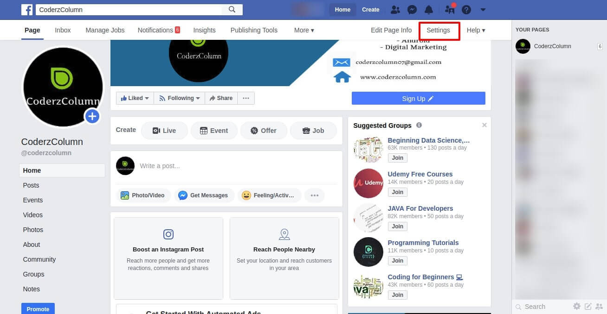
Task: Open the Insights tab
Action: [204, 30]
